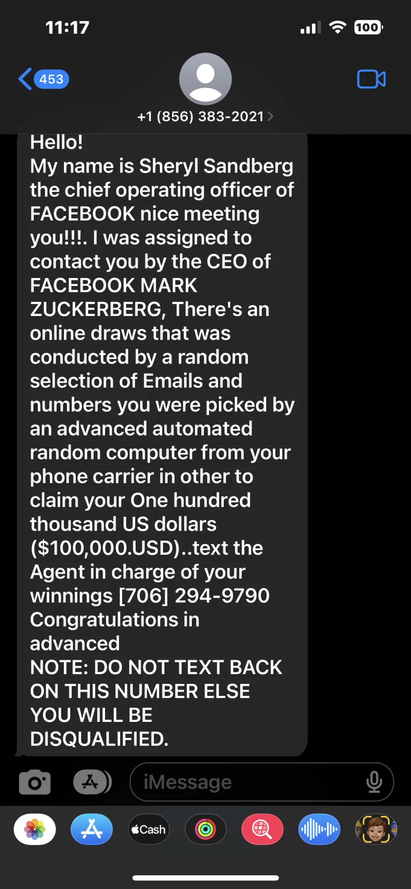The height and width of the screenshot is (889, 411).
Task: Open the Memoji stickers app
Action: click(x=376, y=829)
